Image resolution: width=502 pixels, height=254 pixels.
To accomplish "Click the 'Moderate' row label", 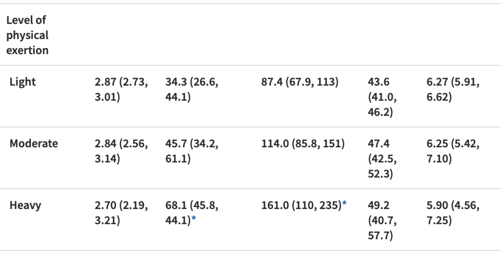I will [34, 144].
